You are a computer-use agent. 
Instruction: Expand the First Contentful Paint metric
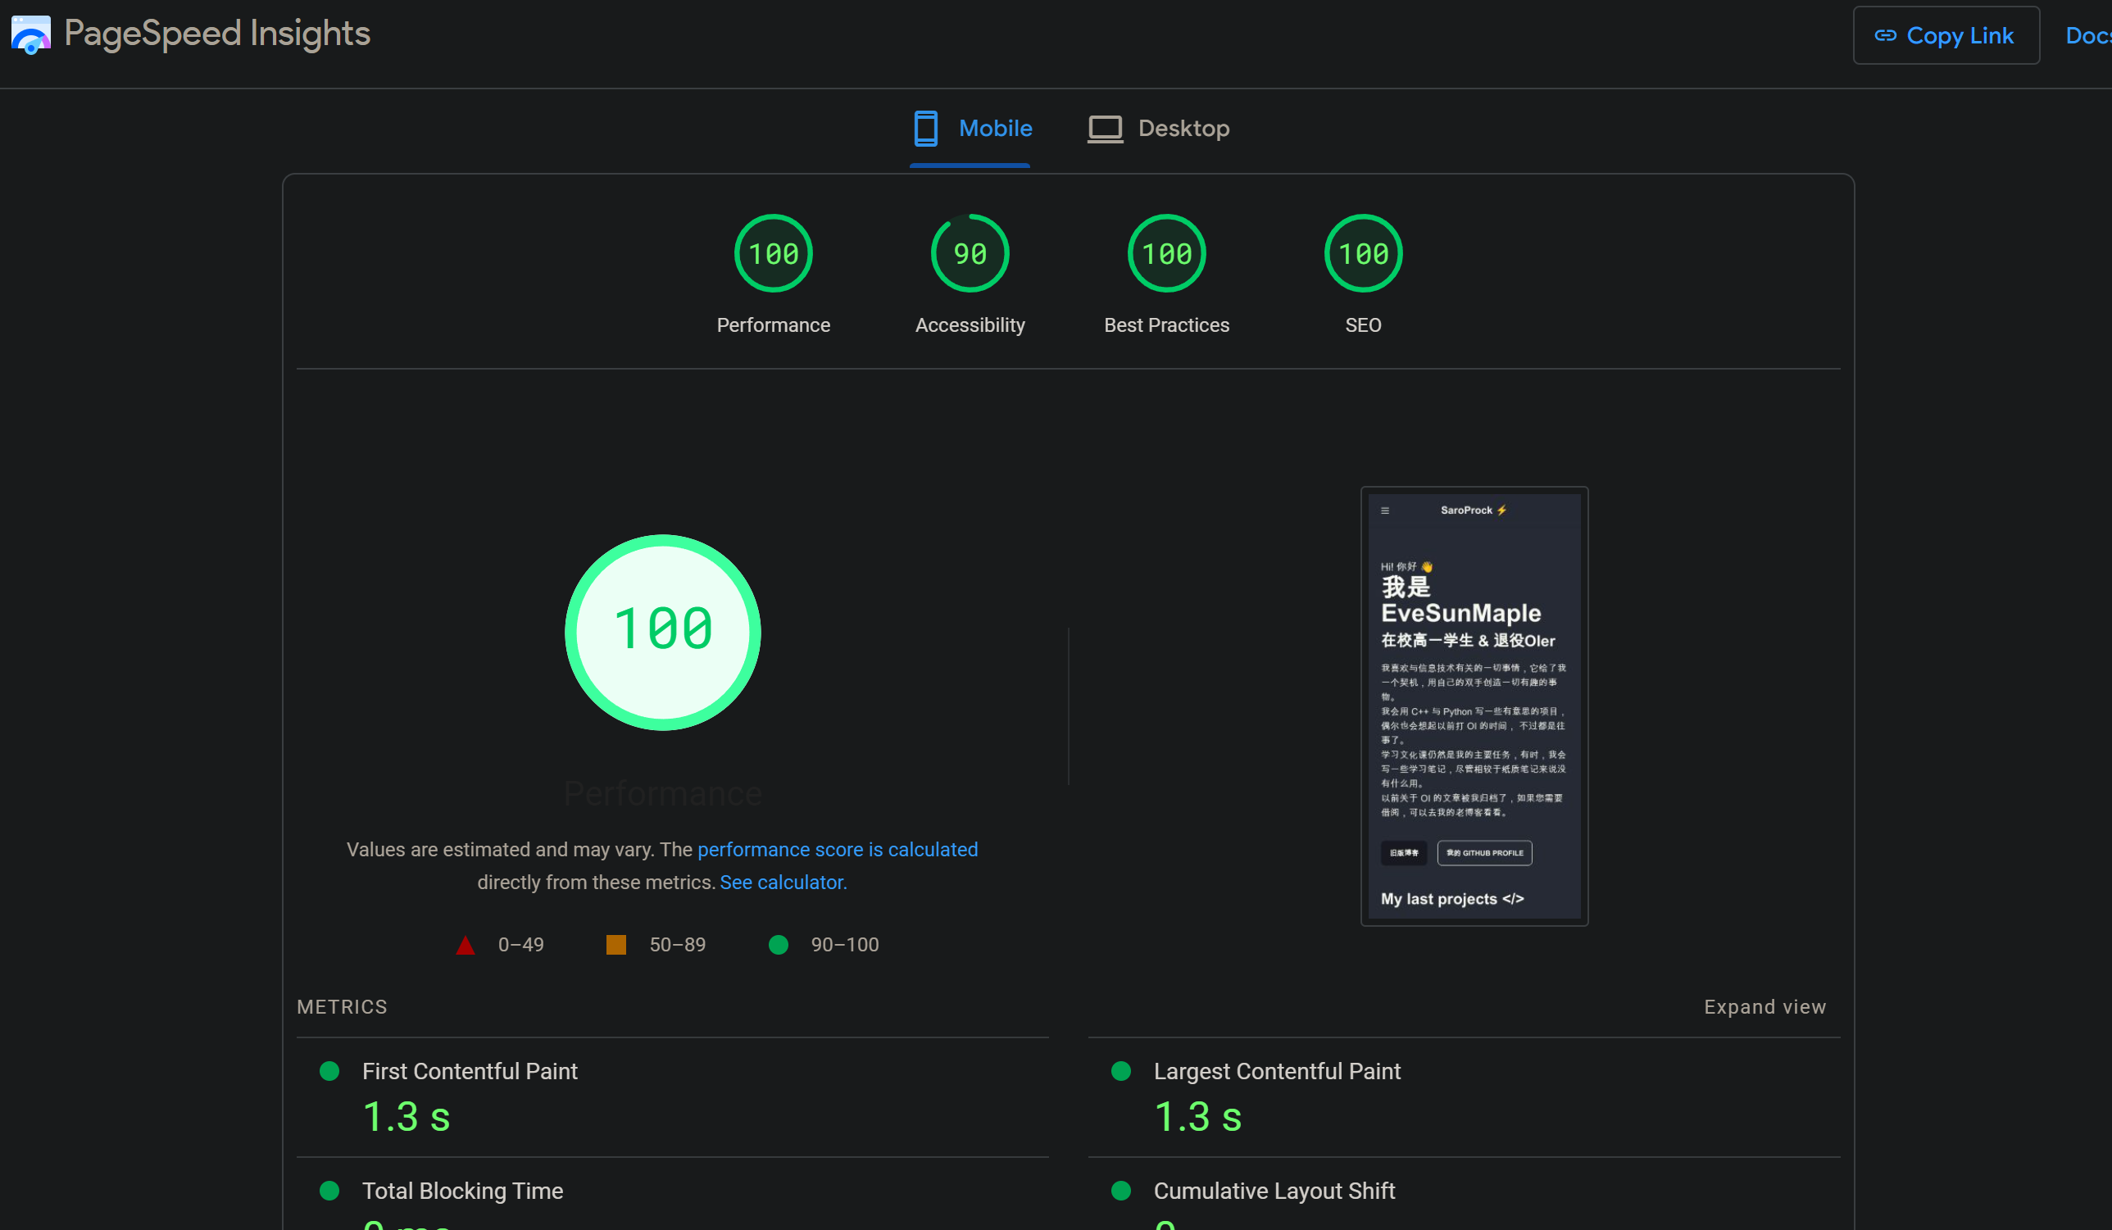coord(470,1072)
